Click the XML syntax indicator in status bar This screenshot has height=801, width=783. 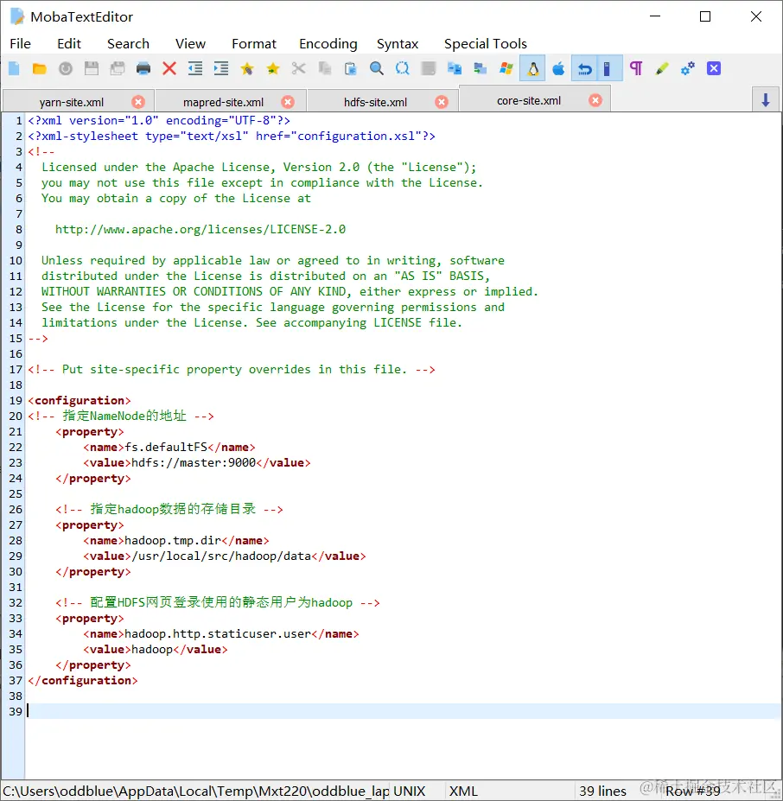coord(463,791)
